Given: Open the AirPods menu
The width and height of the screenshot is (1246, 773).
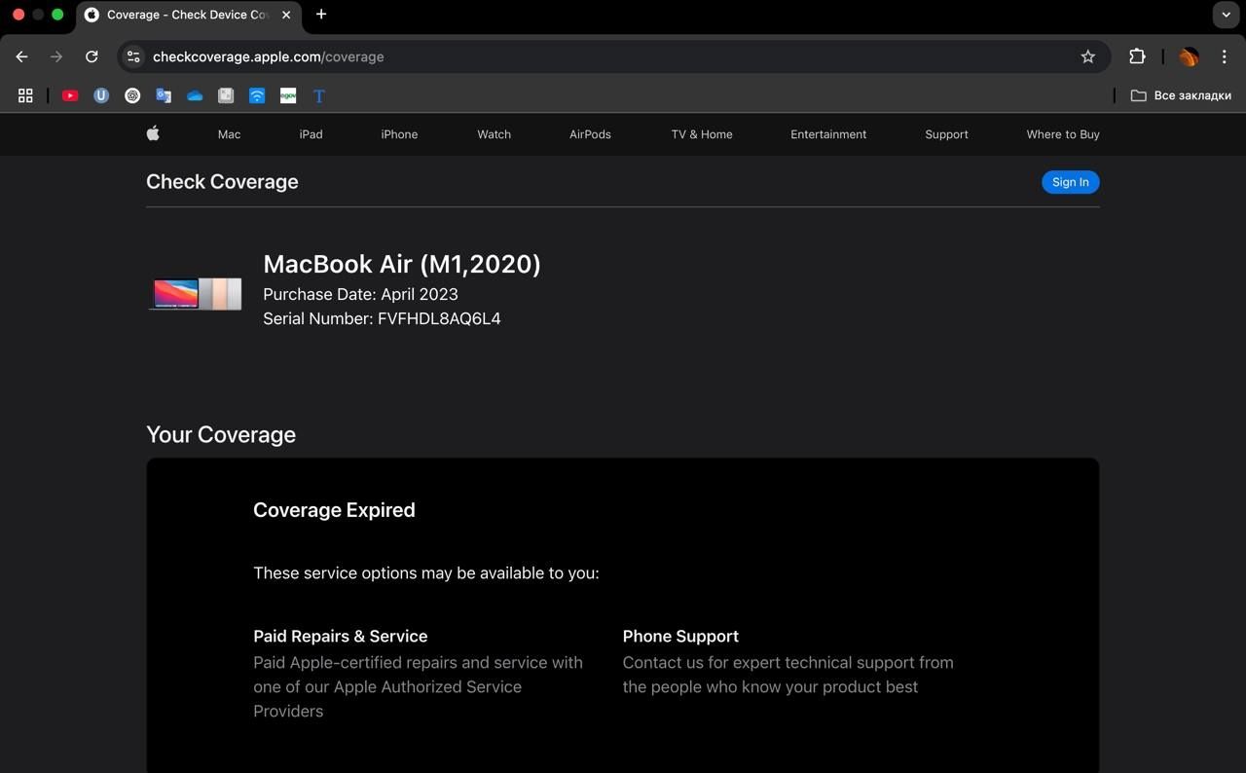Looking at the screenshot, I should coord(590,134).
